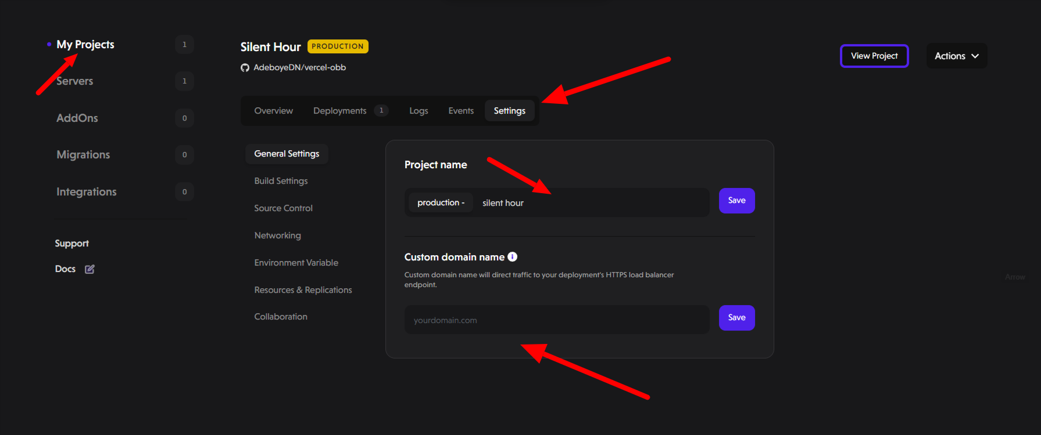Click the 'production -' prefix label
This screenshot has width=1041, height=435.
(441, 202)
